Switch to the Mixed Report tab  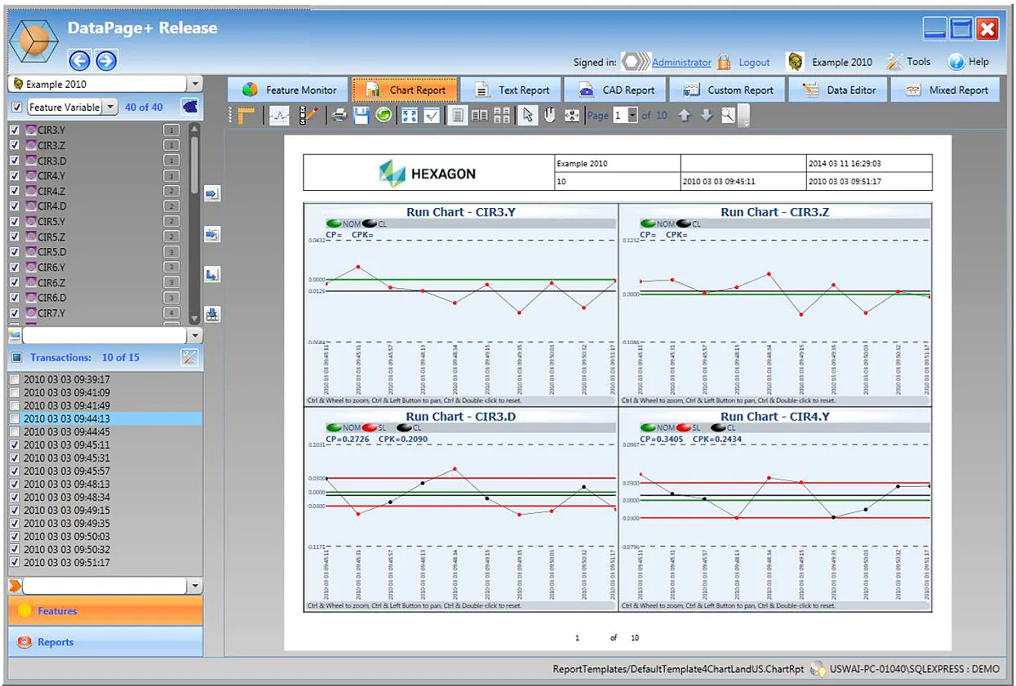(946, 90)
